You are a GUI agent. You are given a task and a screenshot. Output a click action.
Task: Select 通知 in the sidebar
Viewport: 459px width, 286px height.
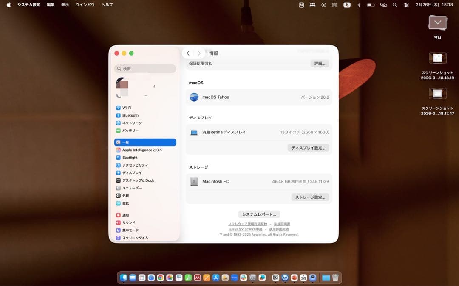pos(145,215)
